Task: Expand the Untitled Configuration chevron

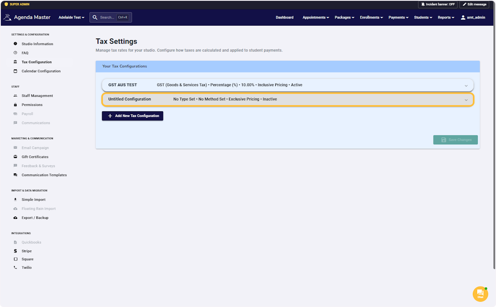Action: click(466, 100)
